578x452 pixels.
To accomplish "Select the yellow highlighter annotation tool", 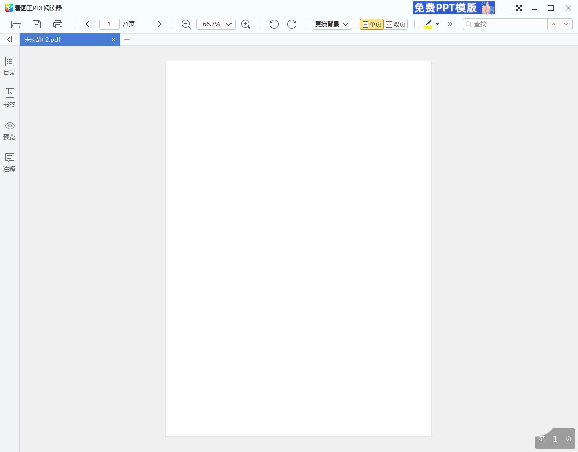I will [428, 24].
